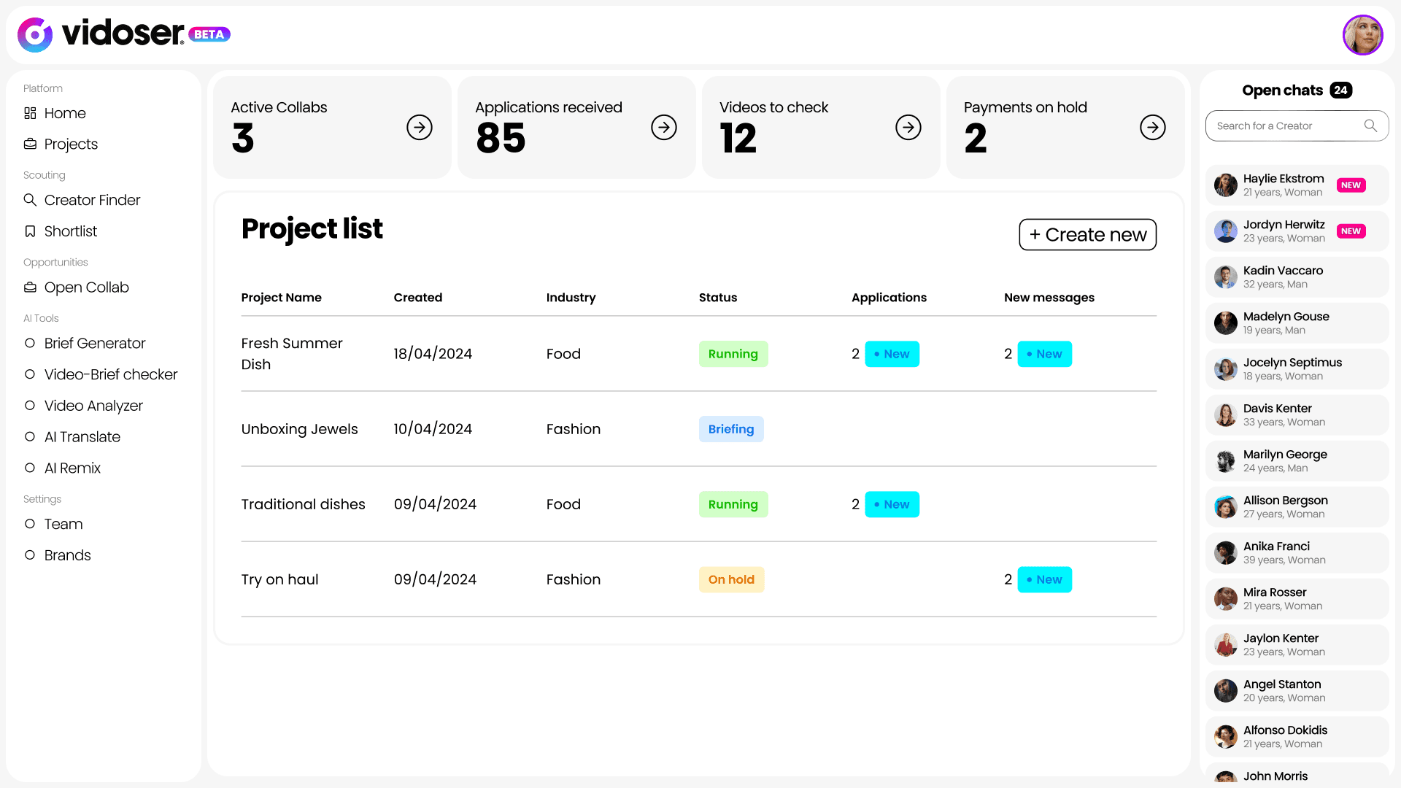The width and height of the screenshot is (1401, 788).
Task: Click the Videos to check arrow
Action: pos(908,128)
